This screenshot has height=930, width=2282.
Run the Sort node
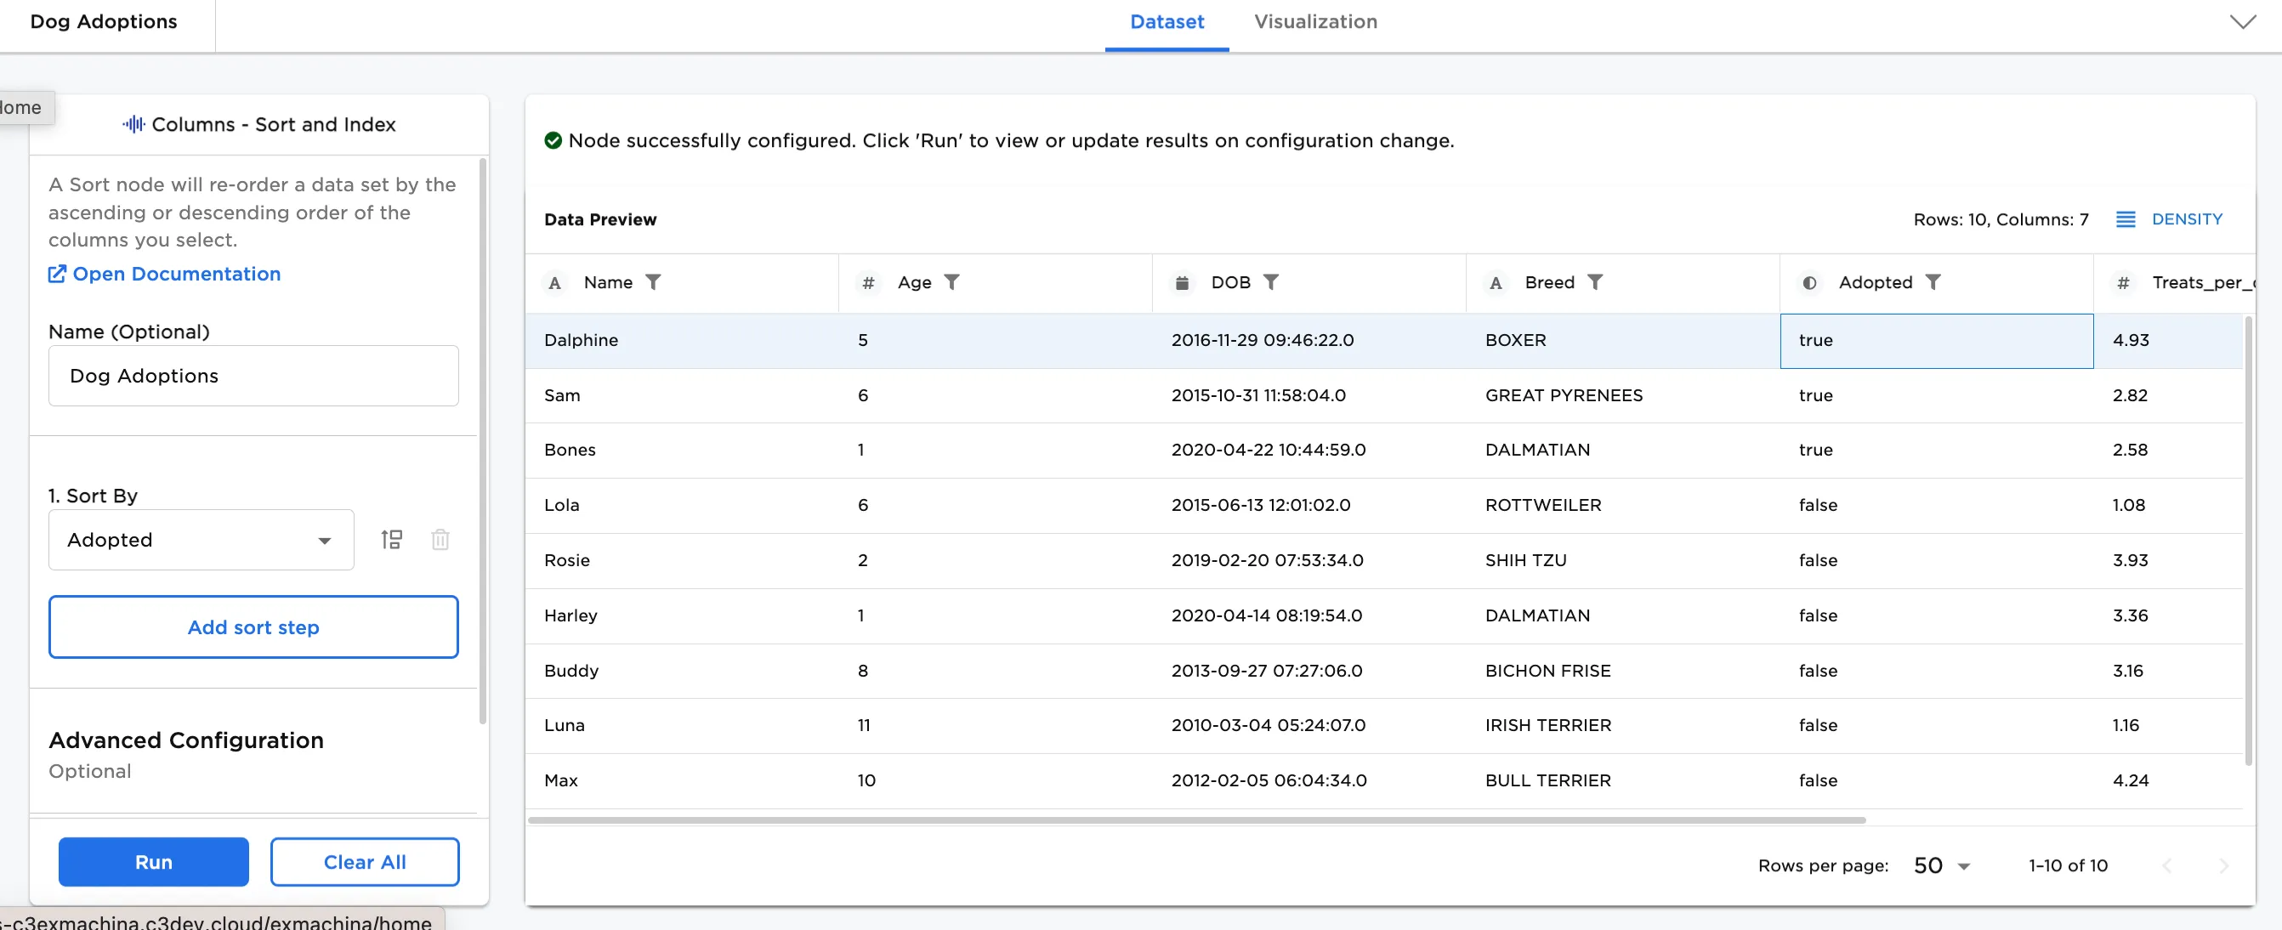(152, 861)
